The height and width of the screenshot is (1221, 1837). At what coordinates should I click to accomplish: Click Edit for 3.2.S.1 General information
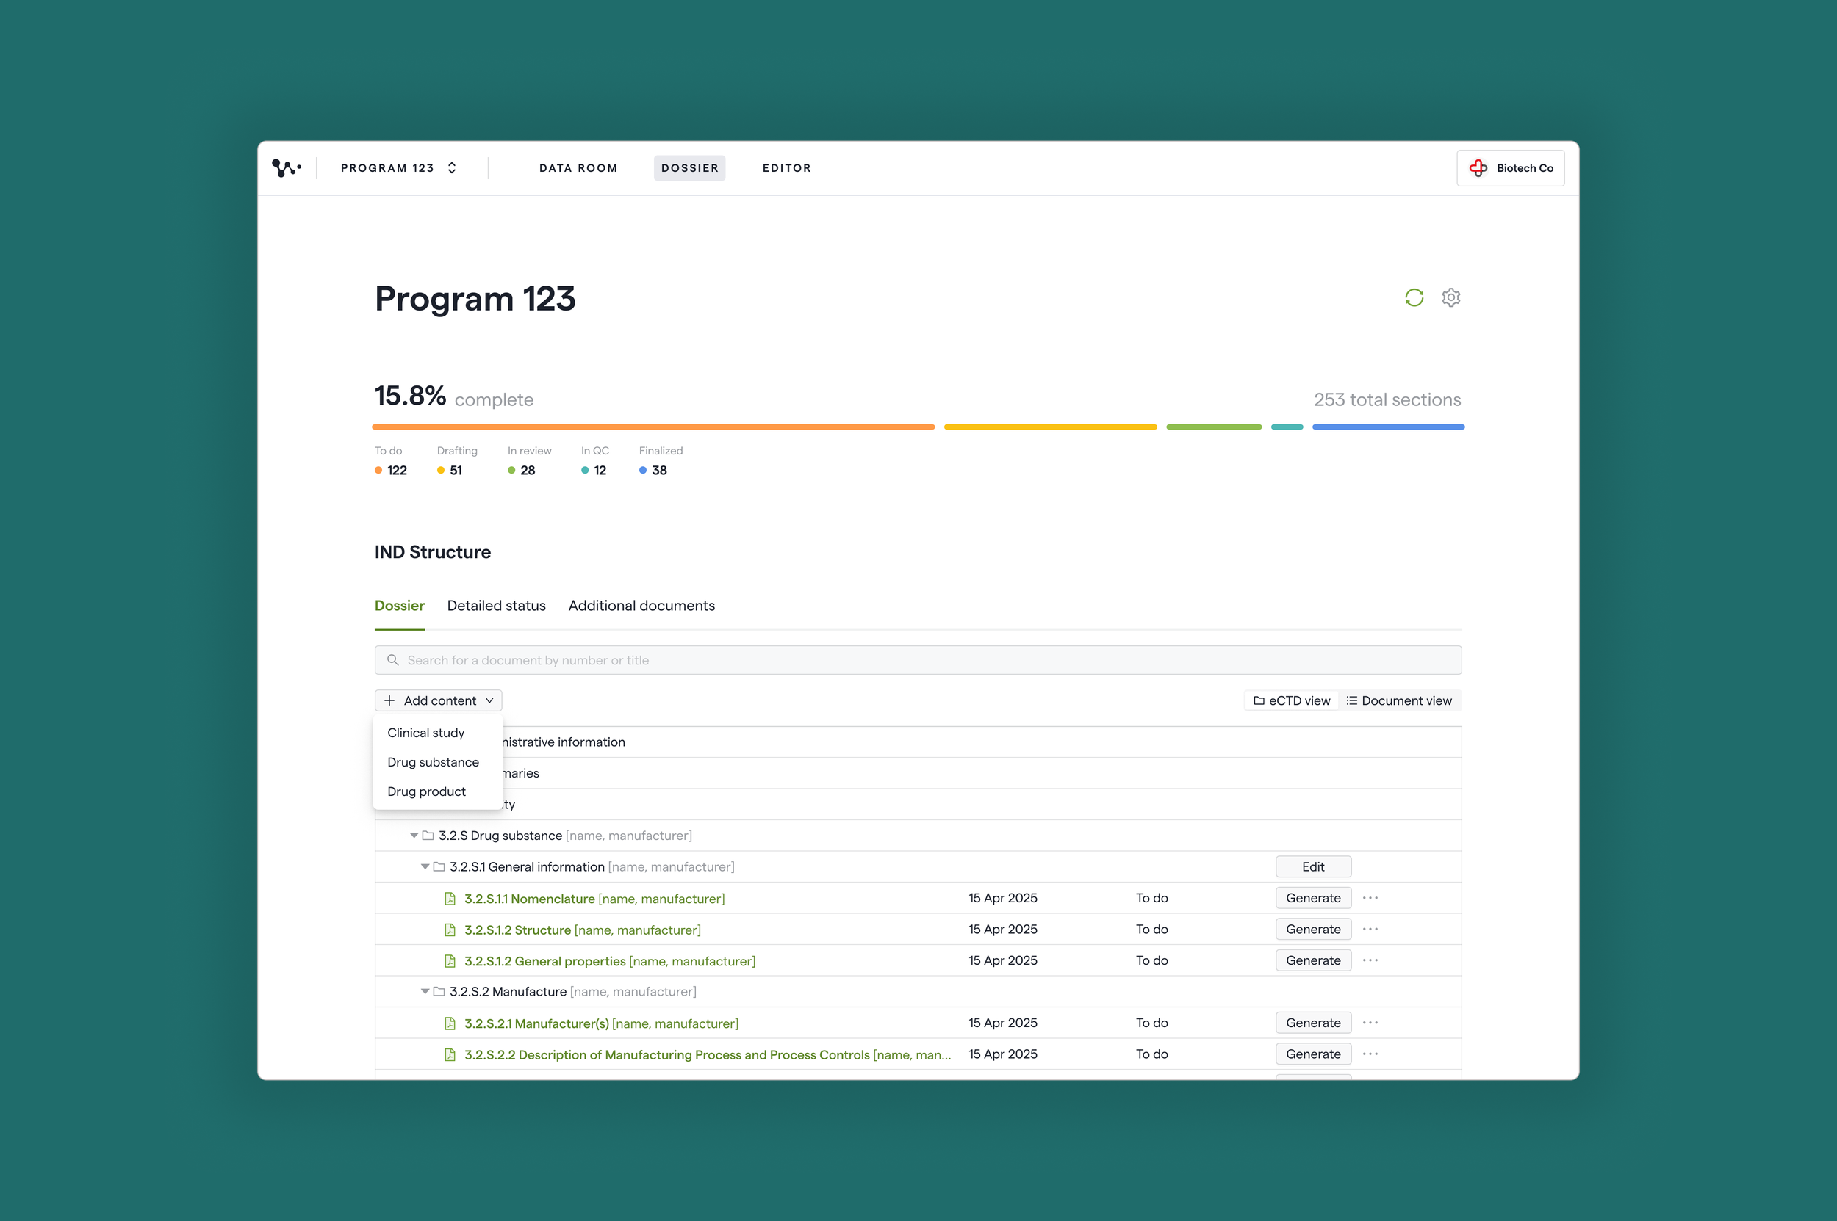pyautogui.click(x=1313, y=866)
